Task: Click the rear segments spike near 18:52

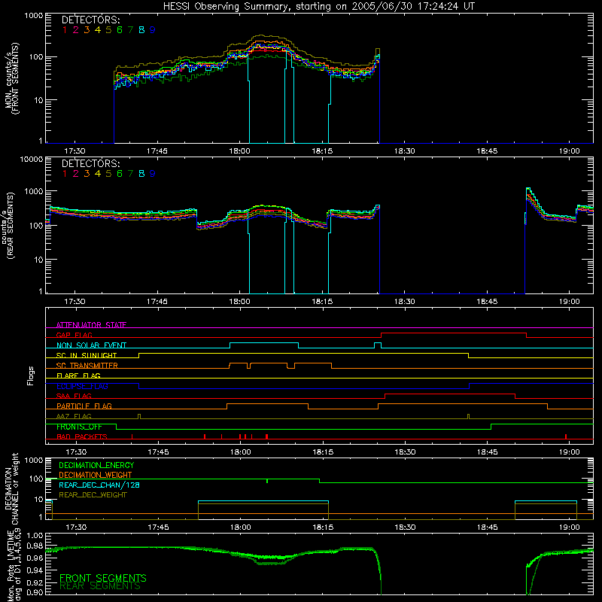Action: [x=528, y=189]
